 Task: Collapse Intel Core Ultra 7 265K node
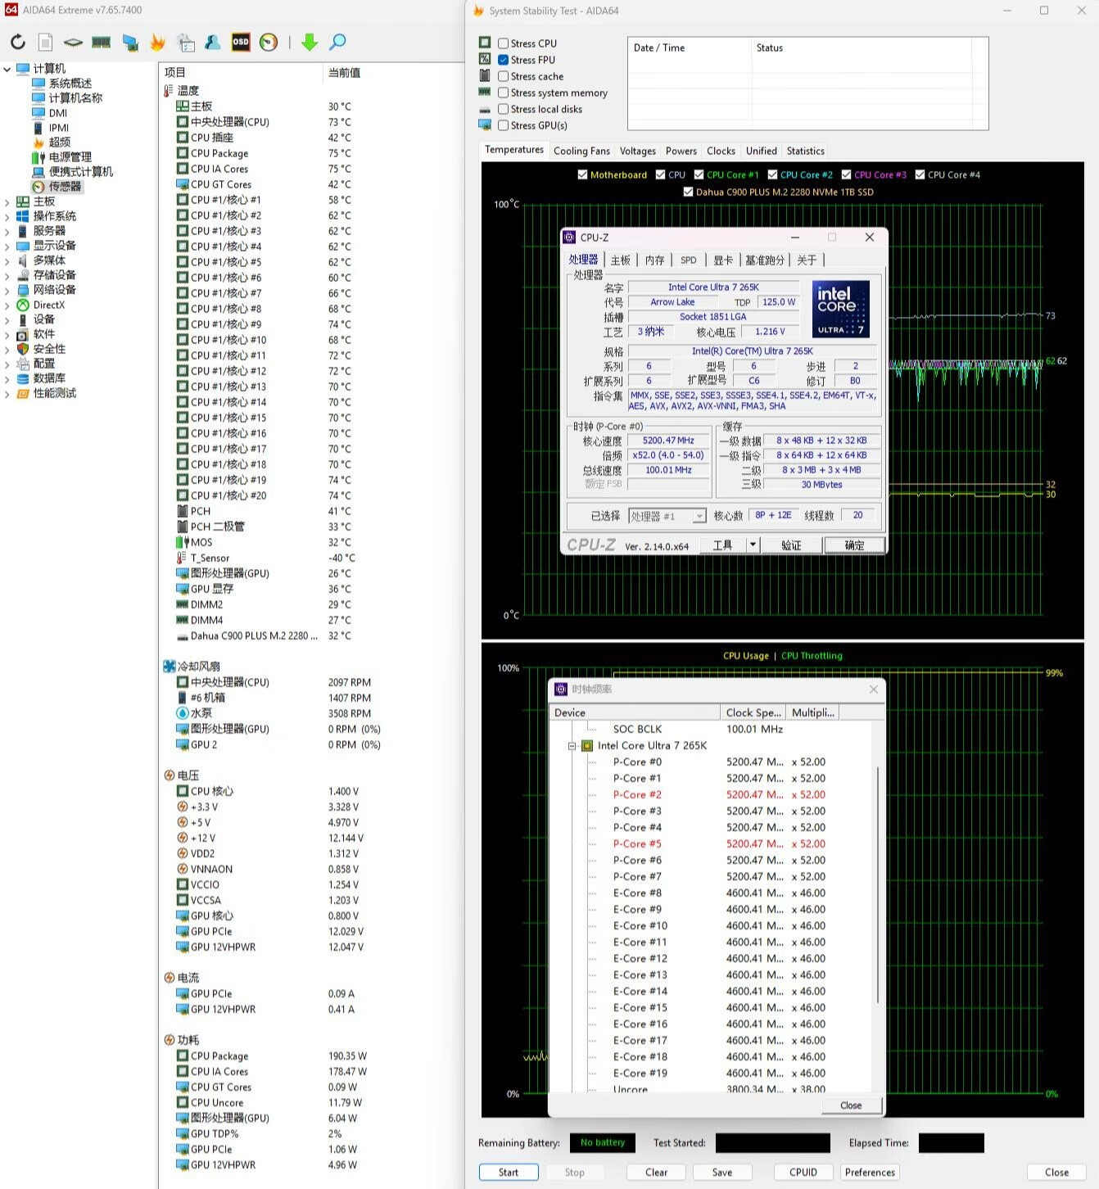(x=572, y=746)
